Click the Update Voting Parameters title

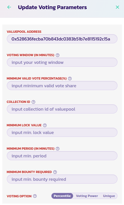tap(52, 7)
